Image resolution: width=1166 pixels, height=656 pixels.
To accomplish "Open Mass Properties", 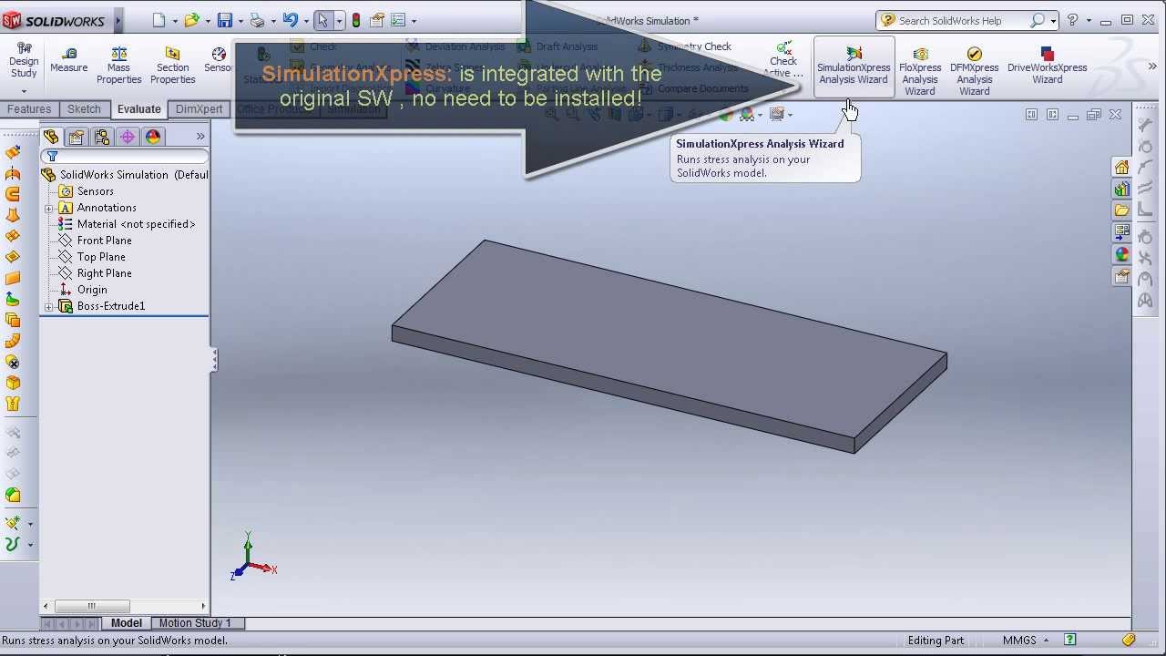I will 118,66.
